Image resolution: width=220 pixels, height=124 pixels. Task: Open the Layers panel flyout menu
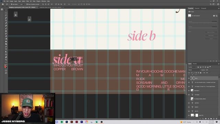219,64
